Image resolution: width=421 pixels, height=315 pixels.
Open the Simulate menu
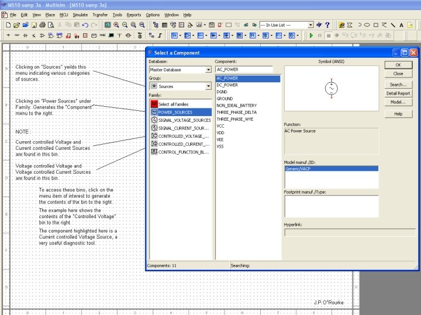[81, 15]
